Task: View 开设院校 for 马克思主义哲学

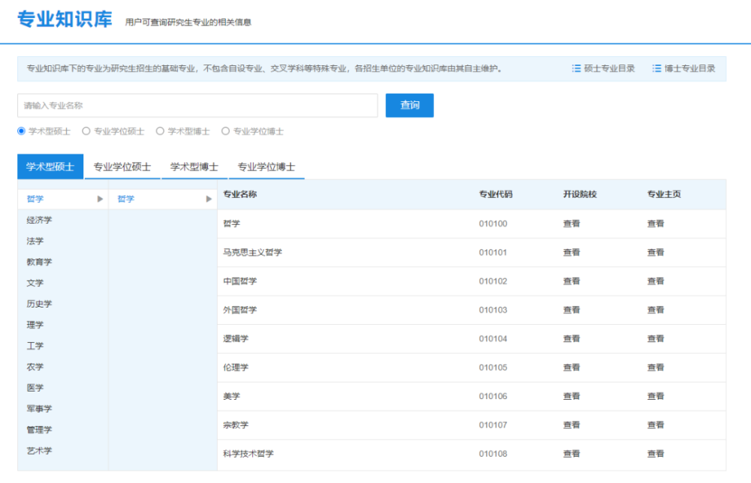Action: pos(572,253)
